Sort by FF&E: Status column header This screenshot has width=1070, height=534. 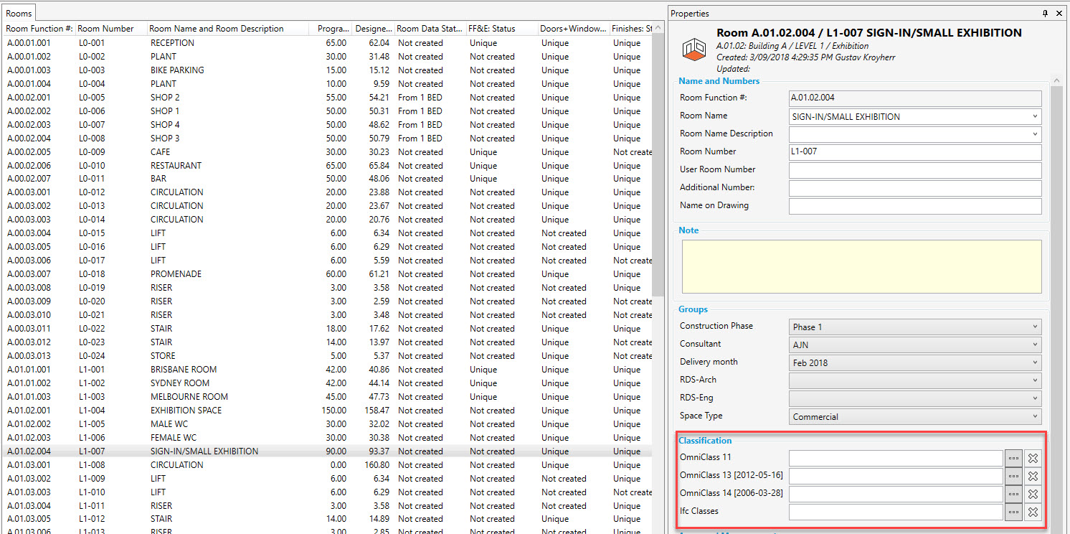492,29
